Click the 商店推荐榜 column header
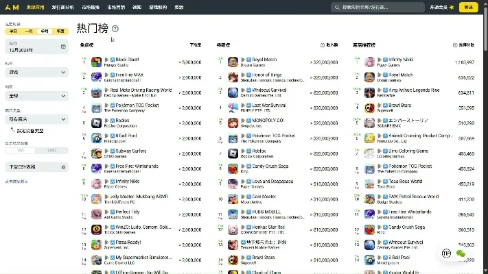 point(364,45)
